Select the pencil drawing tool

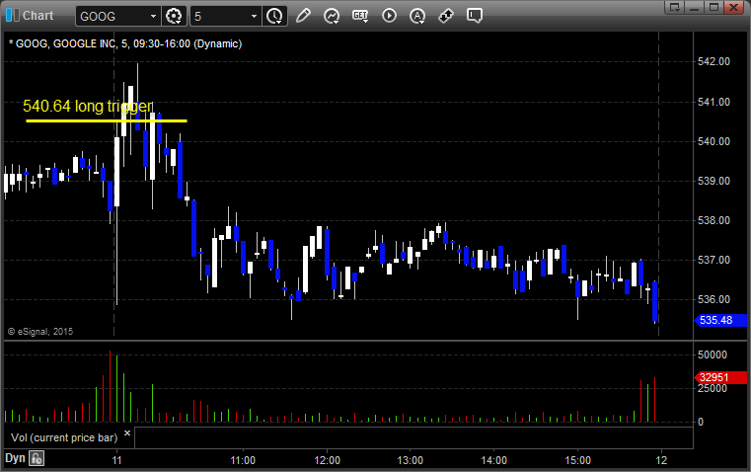tap(303, 16)
